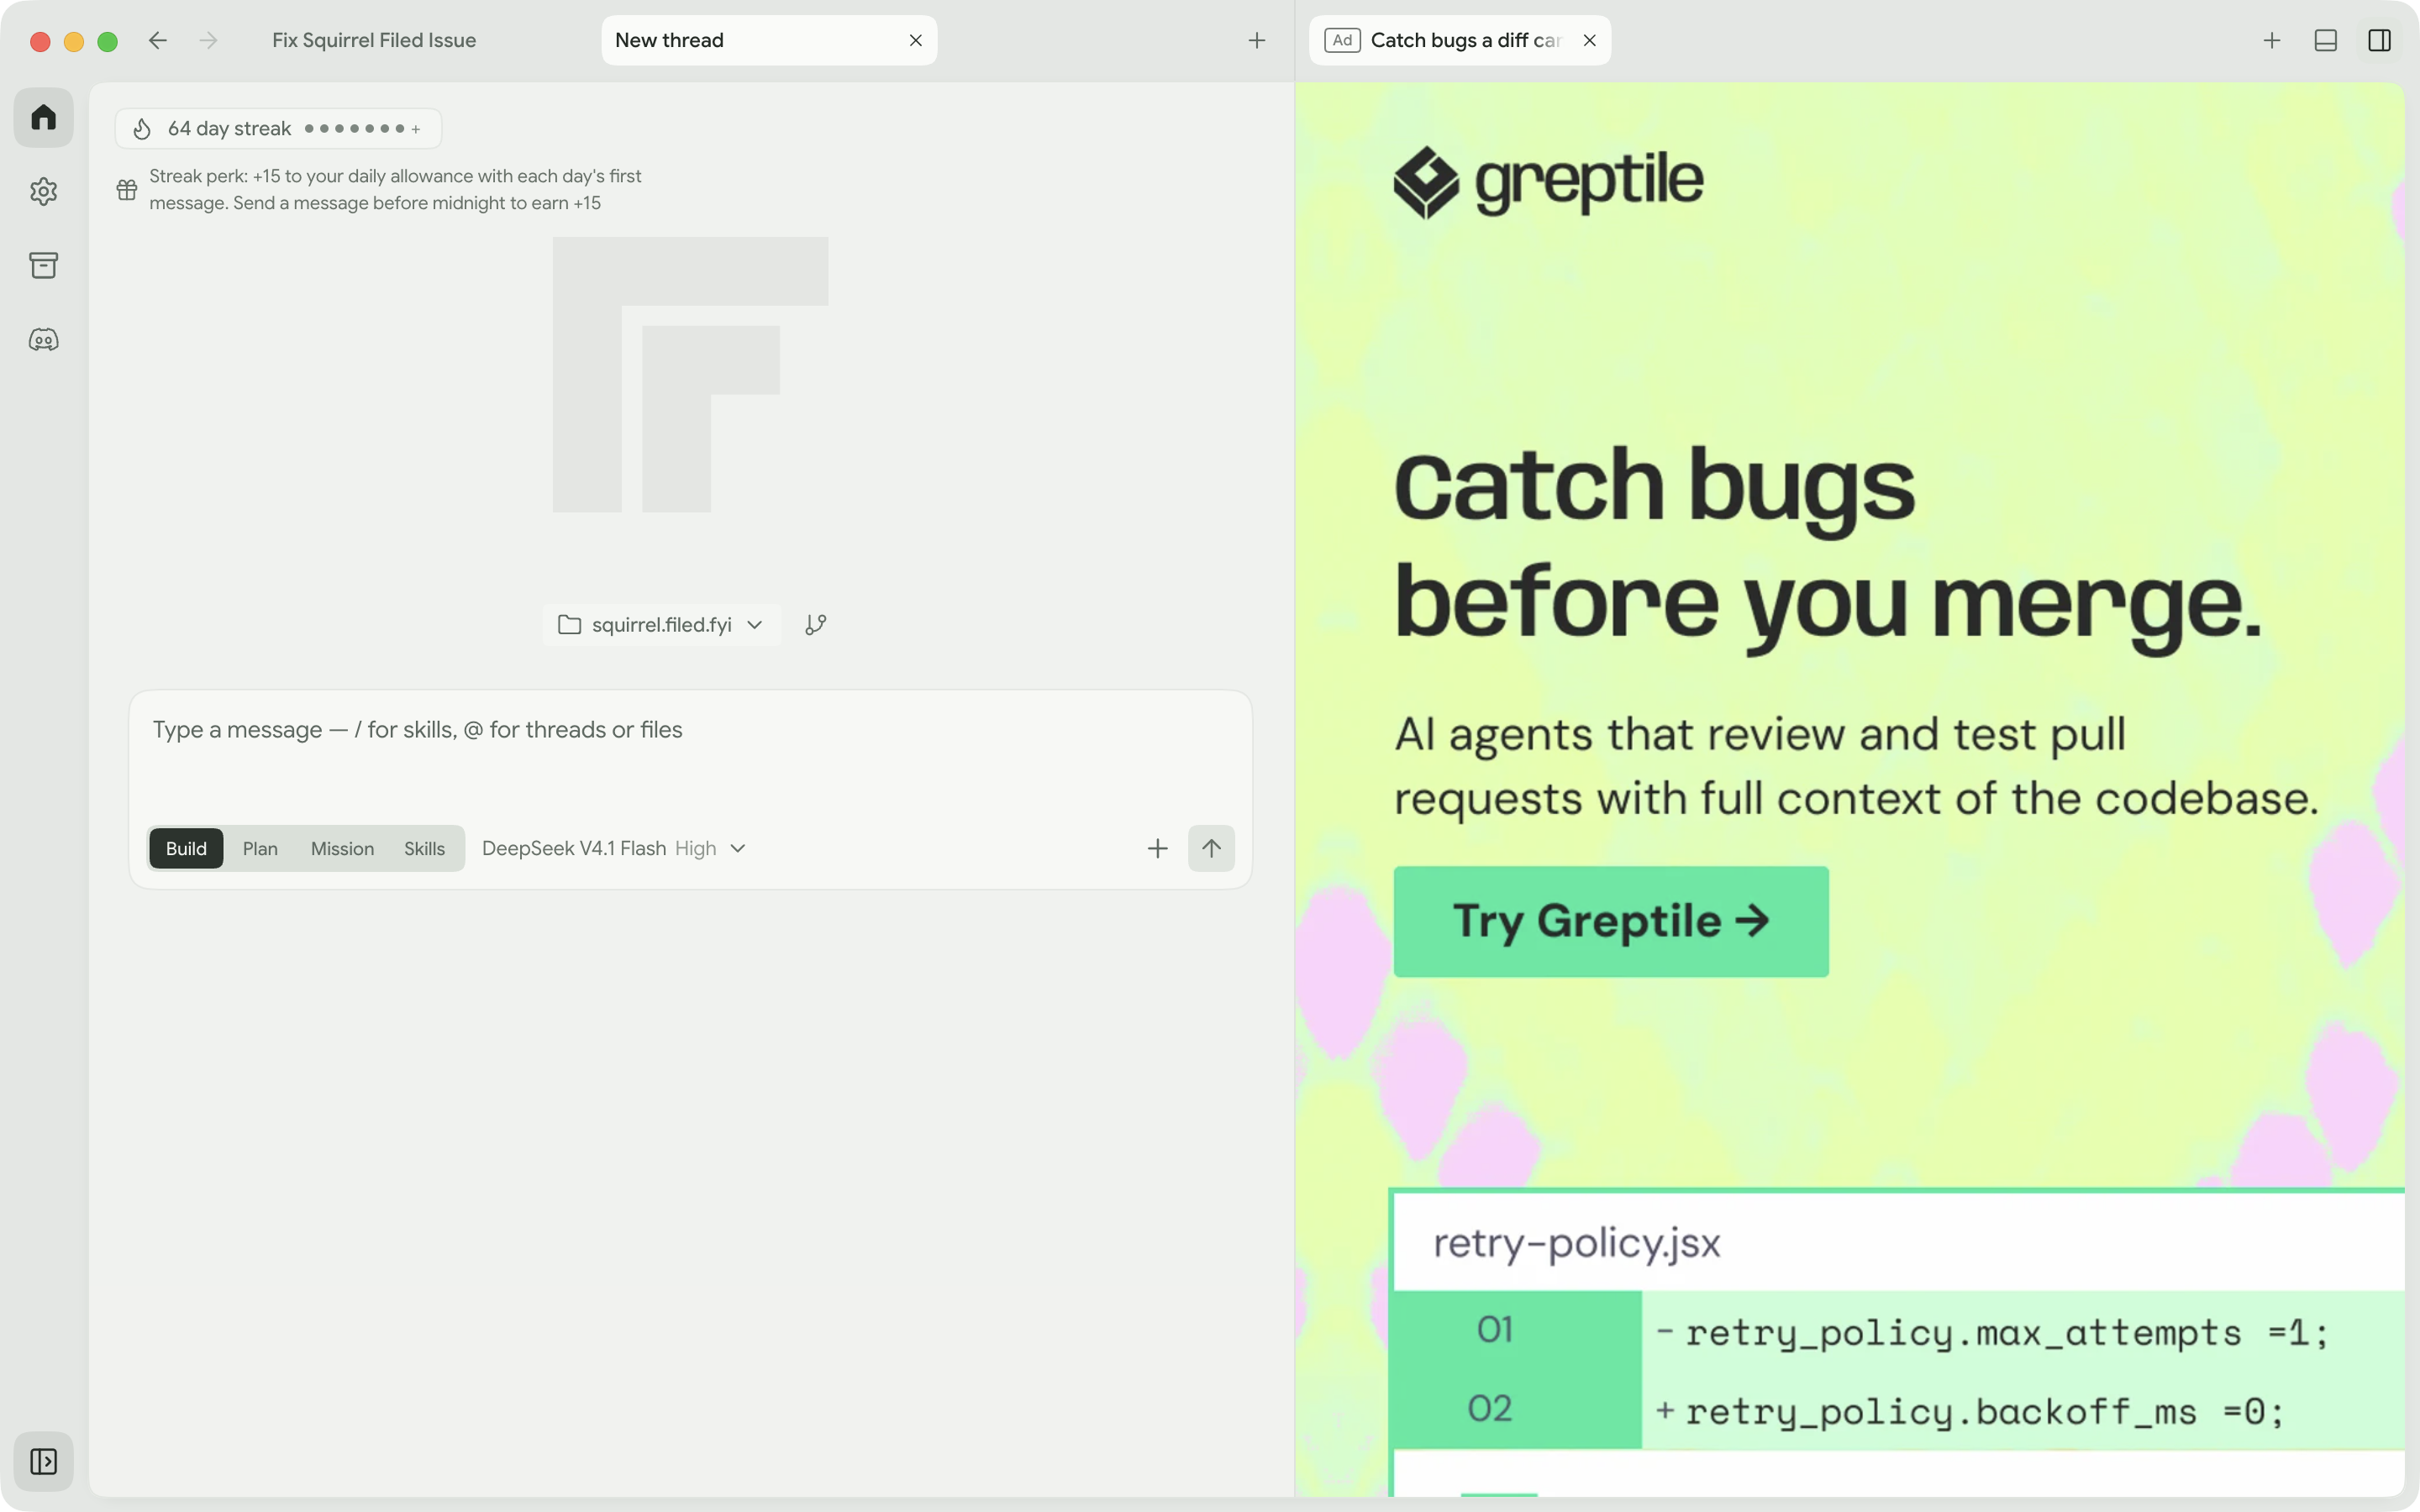2420x1512 pixels.
Task: Add a new thread tab with plus
Action: coord(1257,40)
